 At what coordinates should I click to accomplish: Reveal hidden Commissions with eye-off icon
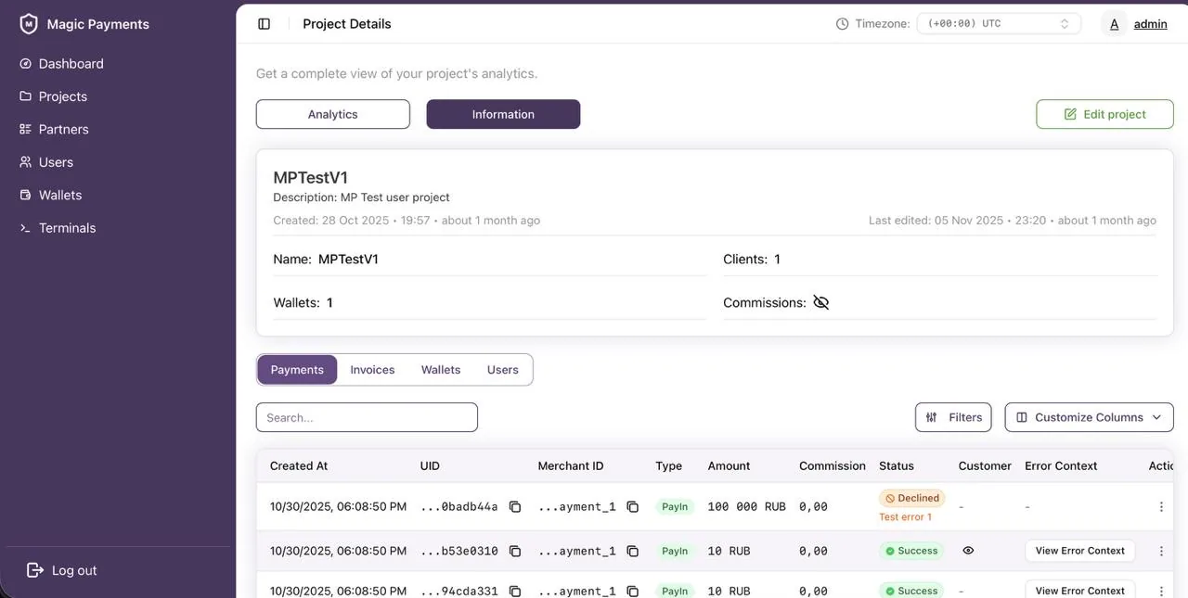pos(820,303)
